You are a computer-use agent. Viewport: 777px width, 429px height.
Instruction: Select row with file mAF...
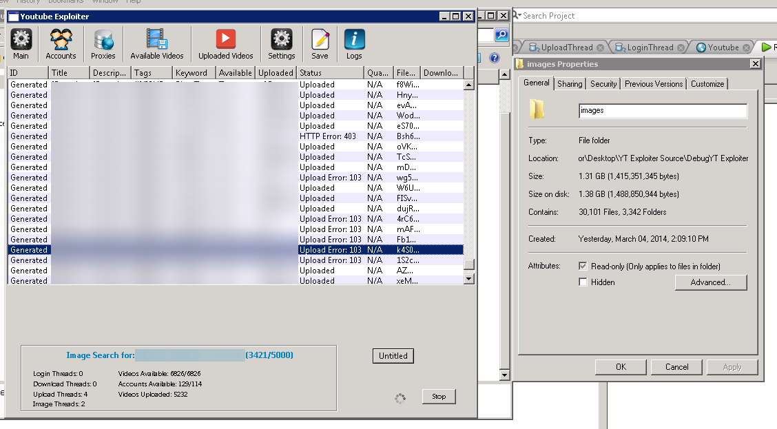pyautogui.click(x=236, y=229)
